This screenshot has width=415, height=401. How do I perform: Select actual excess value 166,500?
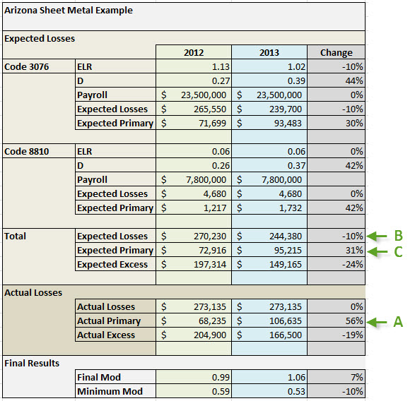pyautogui.click(x=269, y=335)
